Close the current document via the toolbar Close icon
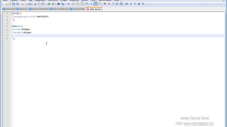This screenshot has height=127, width=227. [22, 4]
